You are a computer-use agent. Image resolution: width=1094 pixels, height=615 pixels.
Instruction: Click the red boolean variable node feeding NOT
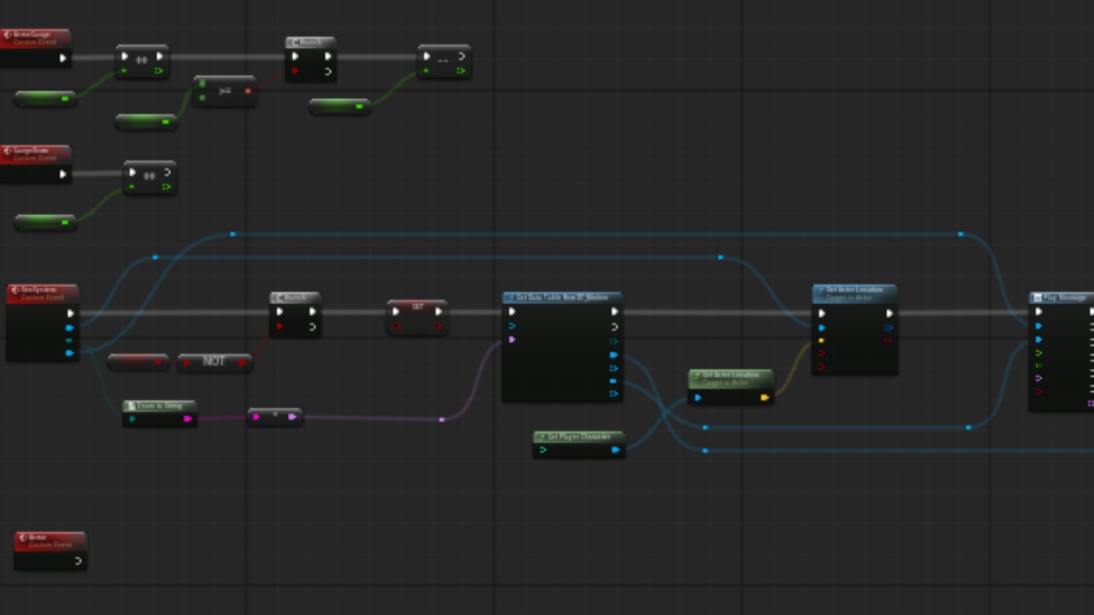[138, 362]
